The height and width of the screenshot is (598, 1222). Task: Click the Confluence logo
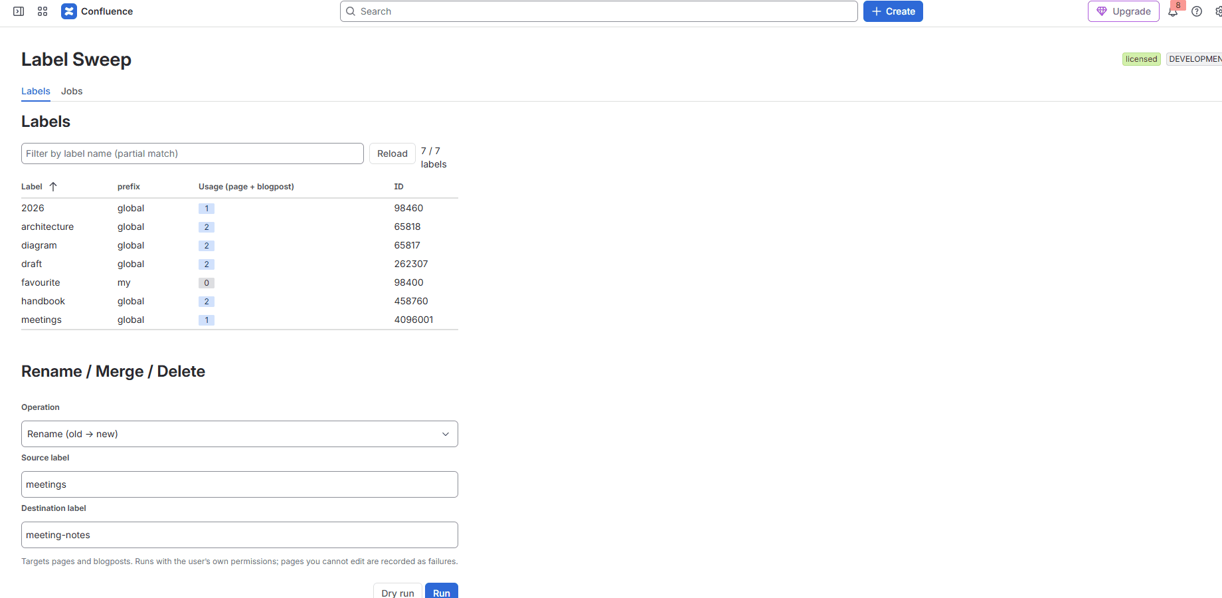click(x=69, y=11)
